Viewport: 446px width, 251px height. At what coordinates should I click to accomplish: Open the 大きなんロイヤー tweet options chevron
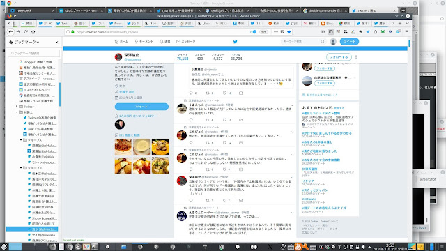click(x=292, y=213)
